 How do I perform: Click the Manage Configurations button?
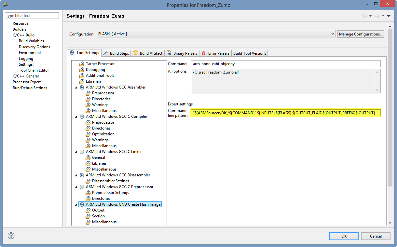pos(361,34)
